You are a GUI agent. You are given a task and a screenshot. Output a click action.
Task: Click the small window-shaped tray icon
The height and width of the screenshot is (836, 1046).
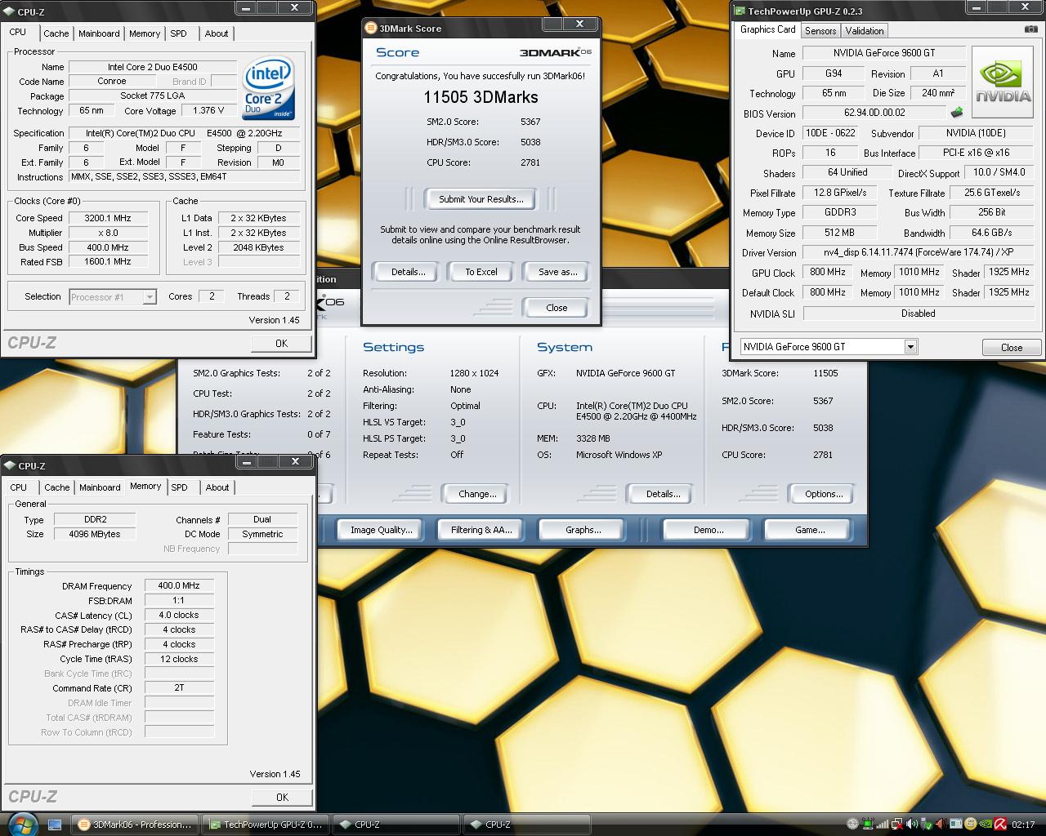pyautogui.click(x=956, y=825)
